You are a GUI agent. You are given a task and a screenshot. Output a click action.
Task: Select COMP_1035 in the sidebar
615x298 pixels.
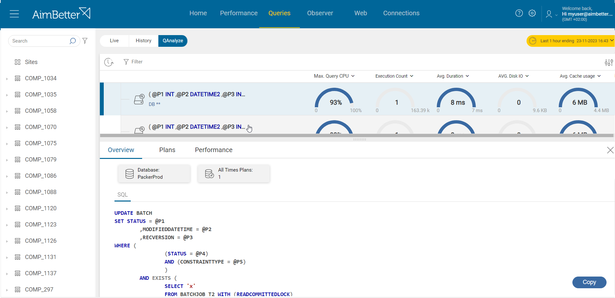pos(41,95)
